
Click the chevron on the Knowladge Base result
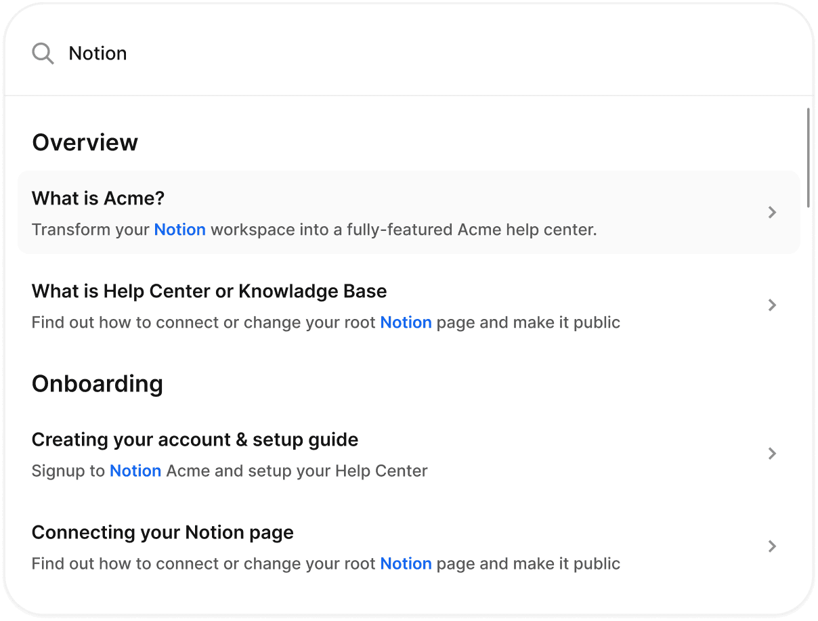tap(772, 305)
